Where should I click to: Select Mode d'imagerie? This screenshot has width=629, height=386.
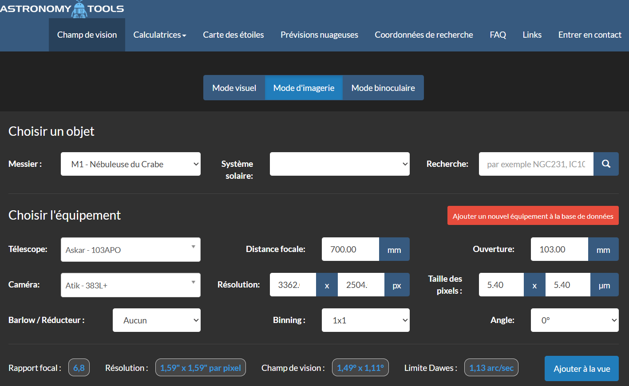coord(304,88)
